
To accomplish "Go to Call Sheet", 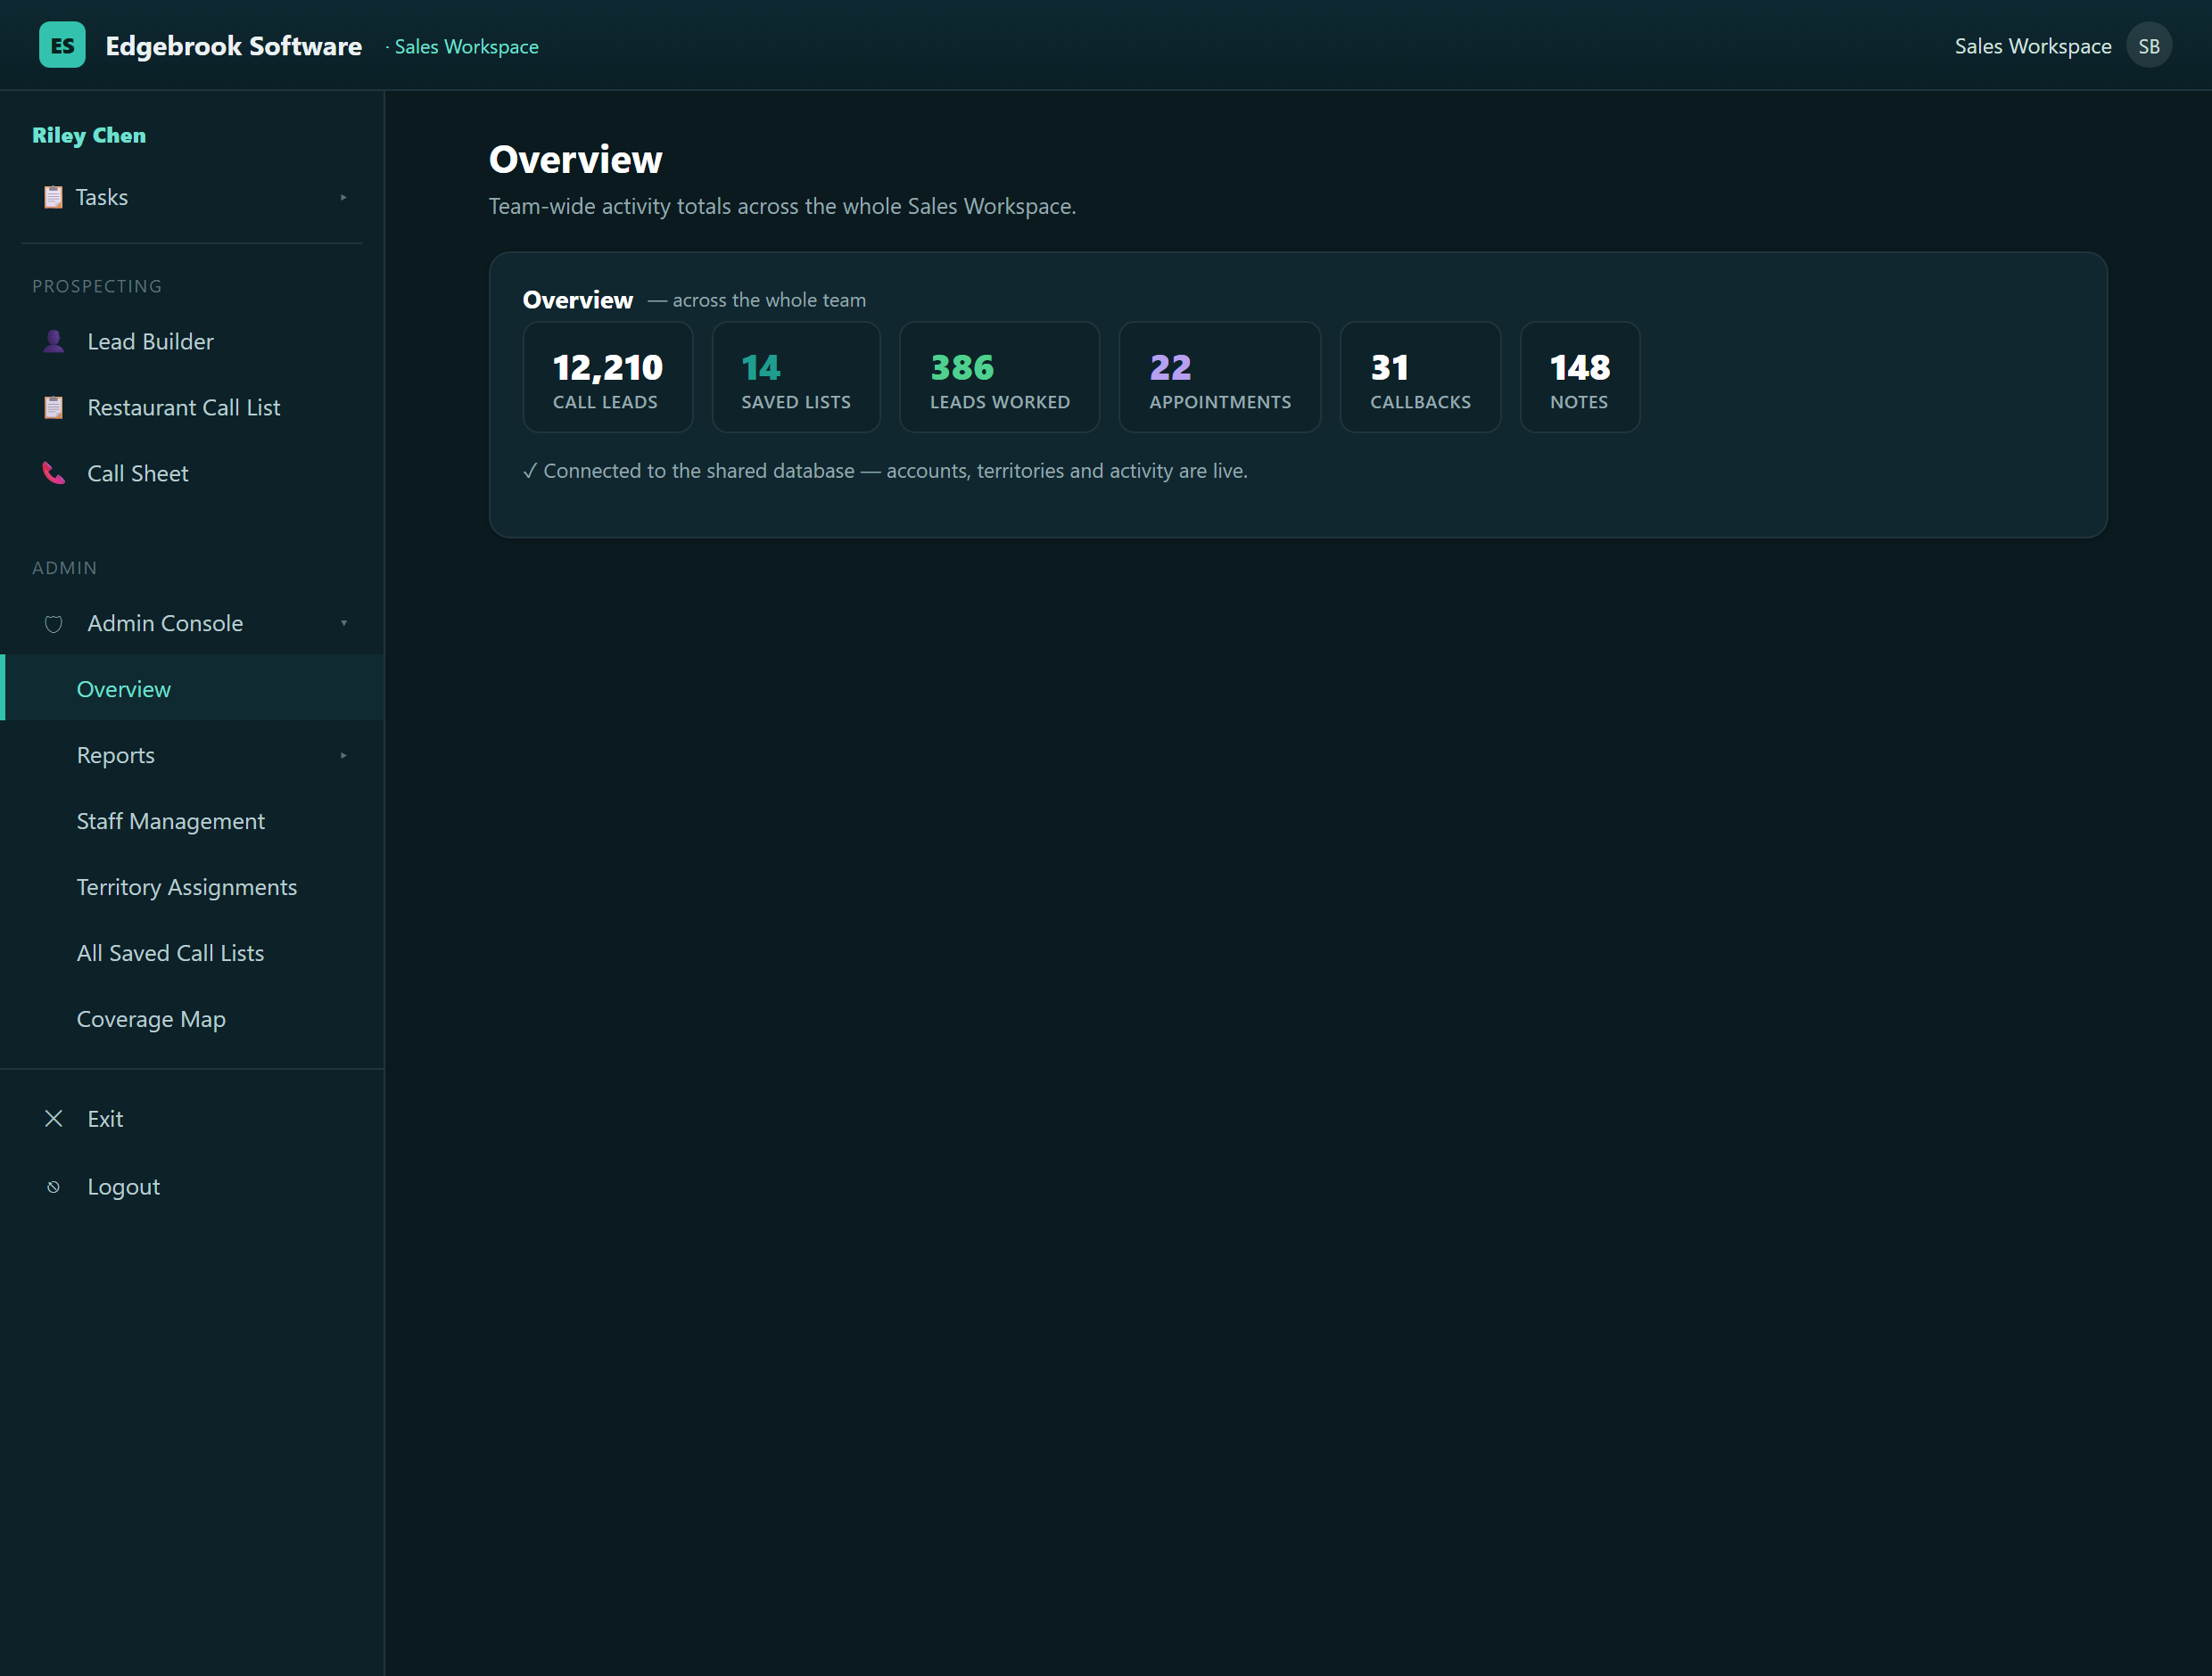I will 192,473.
